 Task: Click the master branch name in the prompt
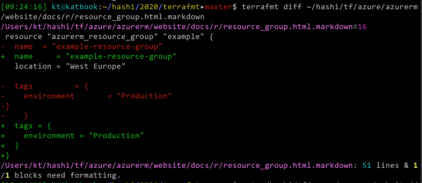coord(219,7)
